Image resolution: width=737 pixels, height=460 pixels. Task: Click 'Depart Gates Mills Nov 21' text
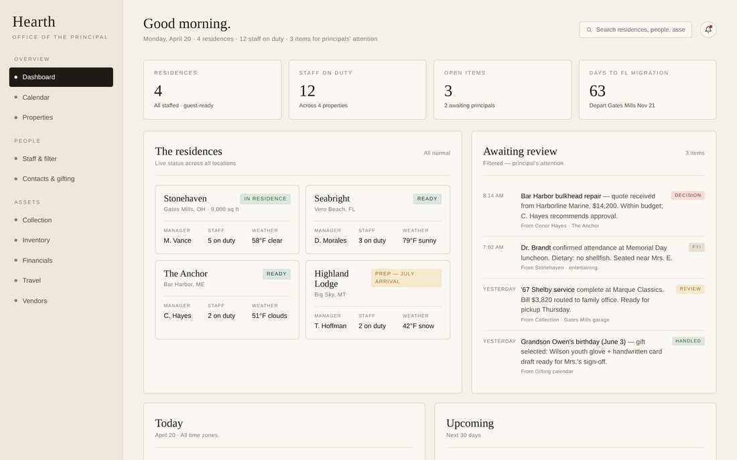(622, 106)
